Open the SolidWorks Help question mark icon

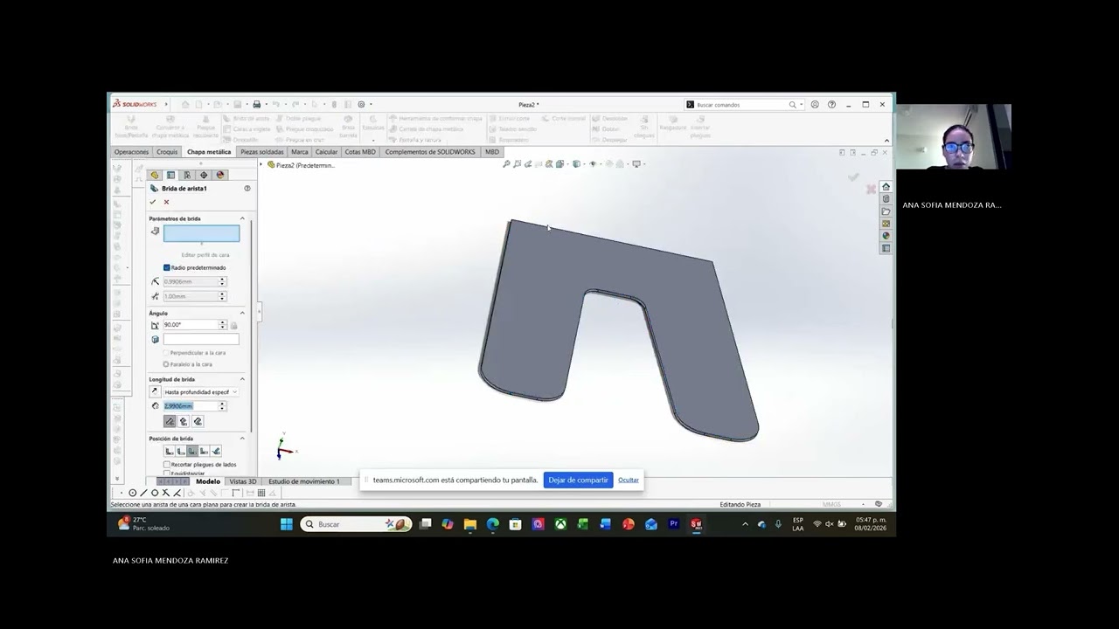[x=831, y=104]
